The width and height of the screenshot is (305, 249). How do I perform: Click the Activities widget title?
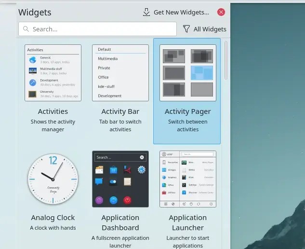pos(53,111)
